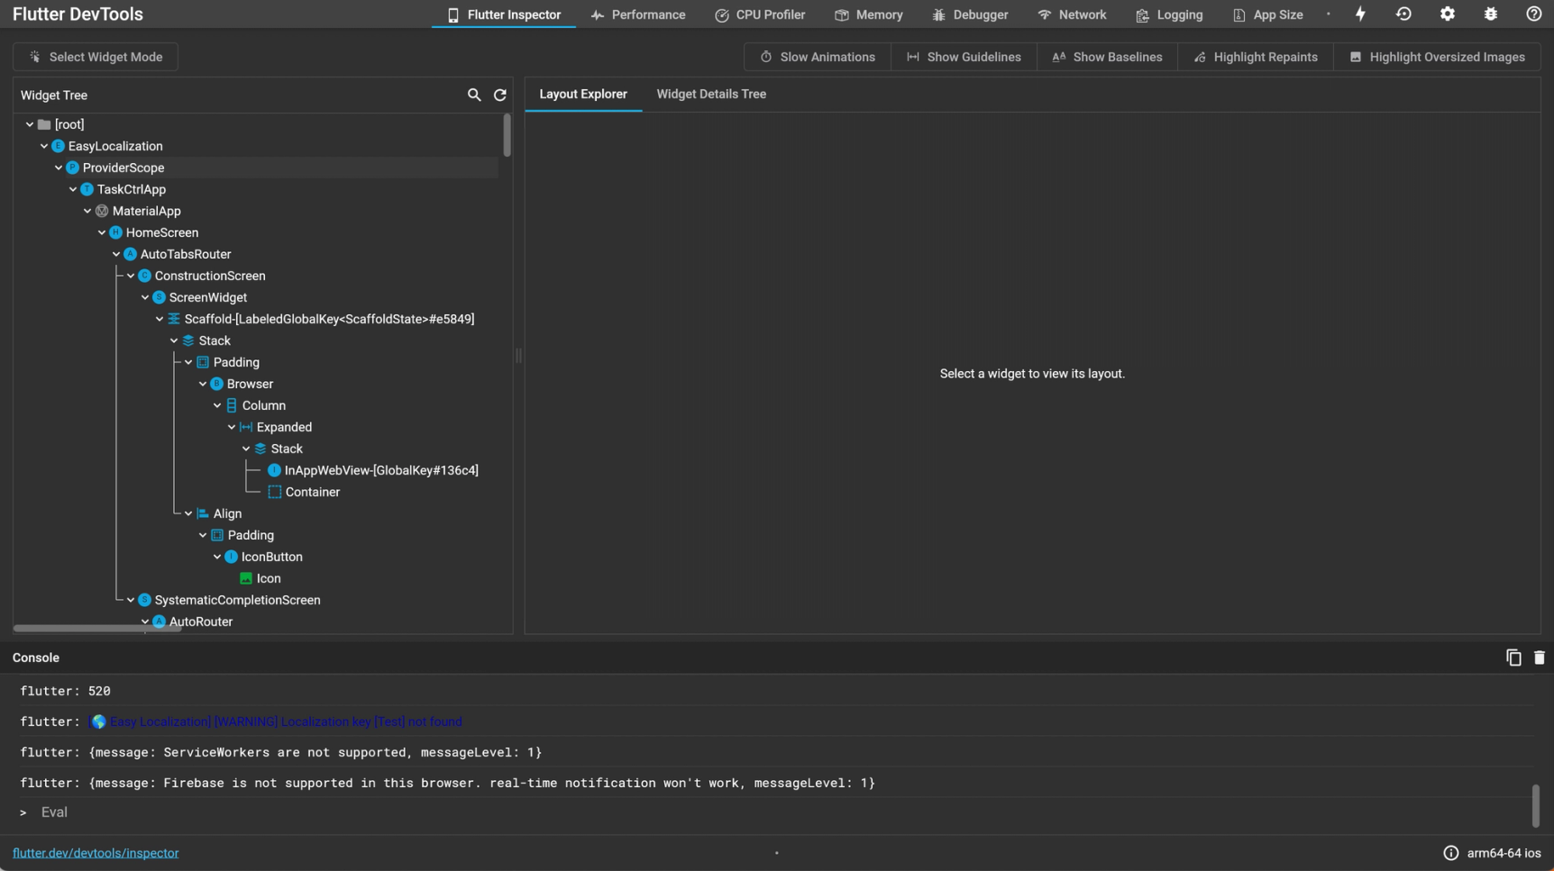Collapse the [root] node
This screenshot has height=871, width=1554.
(30, 124)
